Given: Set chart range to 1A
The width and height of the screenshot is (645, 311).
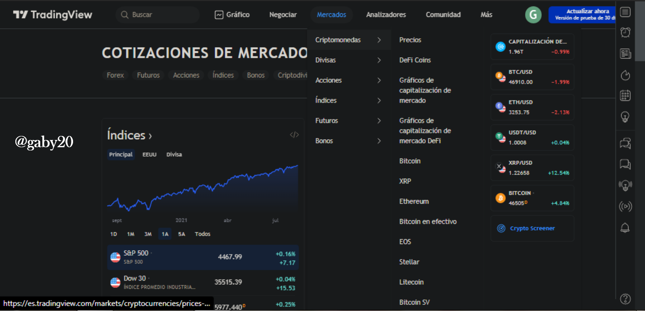Looking at the screenshot, I should 165,234.
